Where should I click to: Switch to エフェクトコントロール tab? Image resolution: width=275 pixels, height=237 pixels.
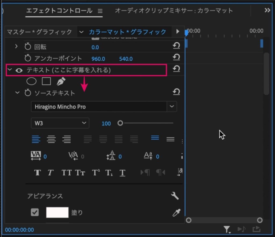pyautogui.click(x=59, y=11)
